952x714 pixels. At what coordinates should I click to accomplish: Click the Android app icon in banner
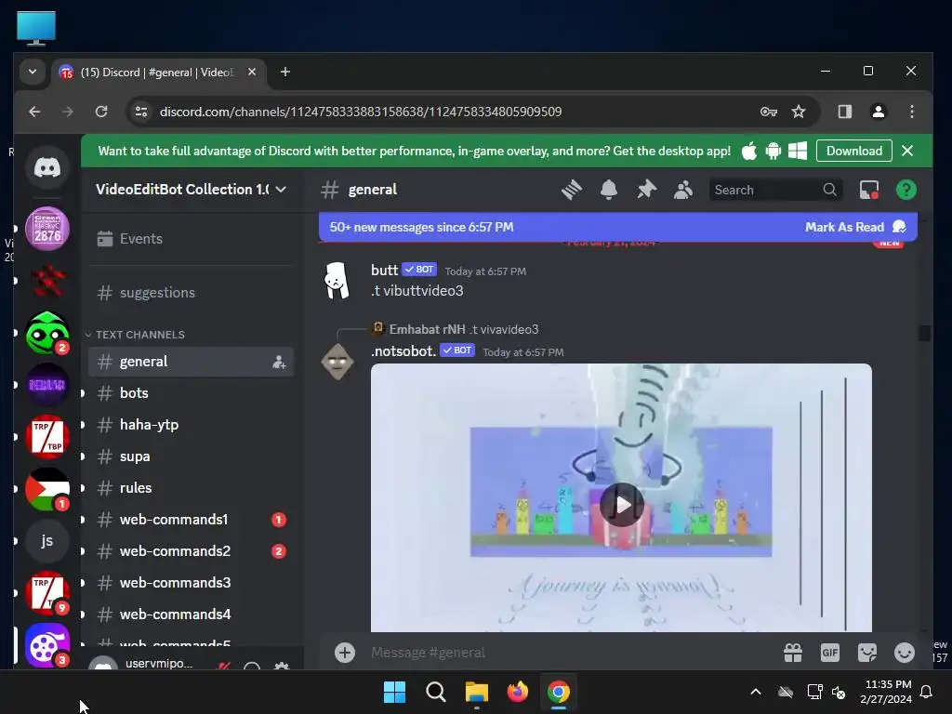[x=773, y=152]
